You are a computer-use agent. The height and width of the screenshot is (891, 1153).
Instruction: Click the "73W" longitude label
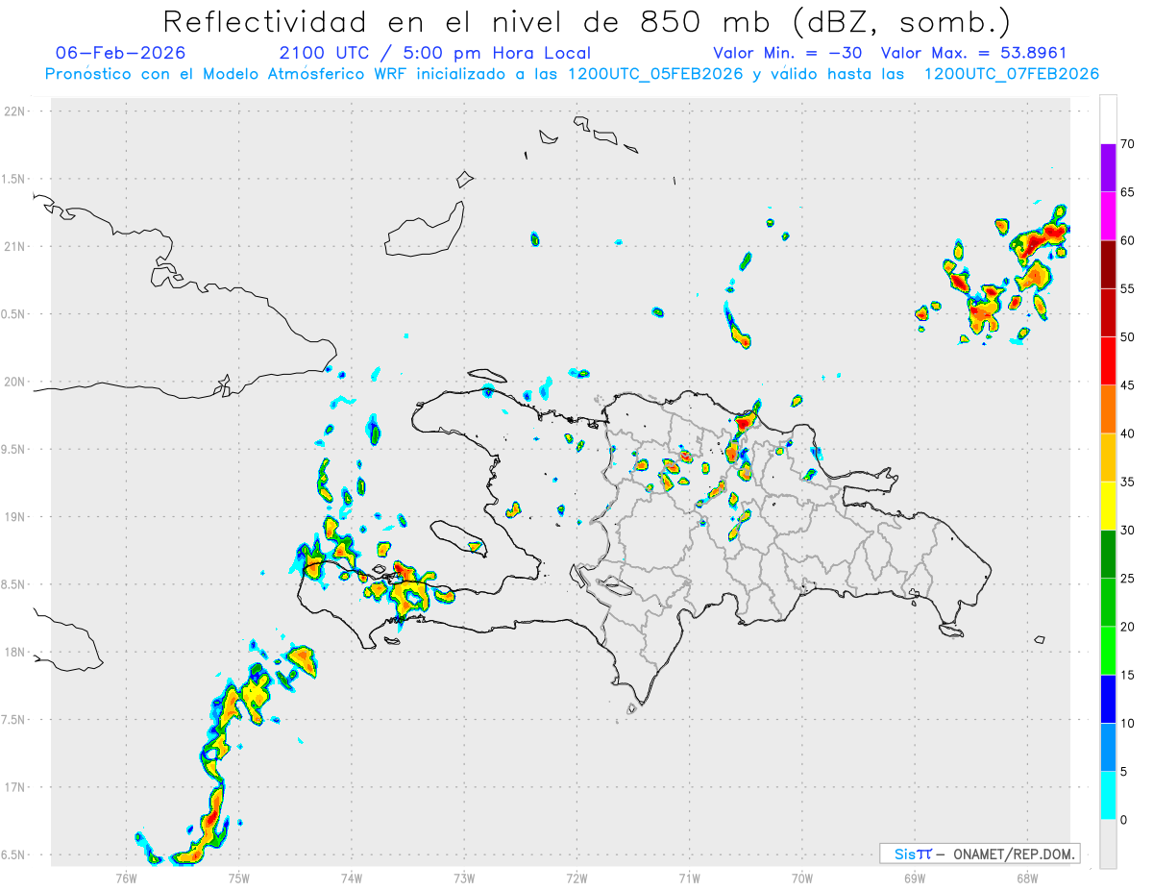pyautogui.click(x=464, y=879)
